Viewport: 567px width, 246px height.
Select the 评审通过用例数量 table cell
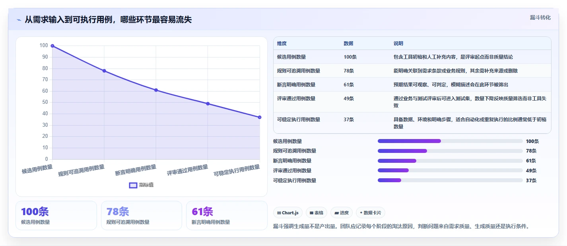[x=296, y=99]
